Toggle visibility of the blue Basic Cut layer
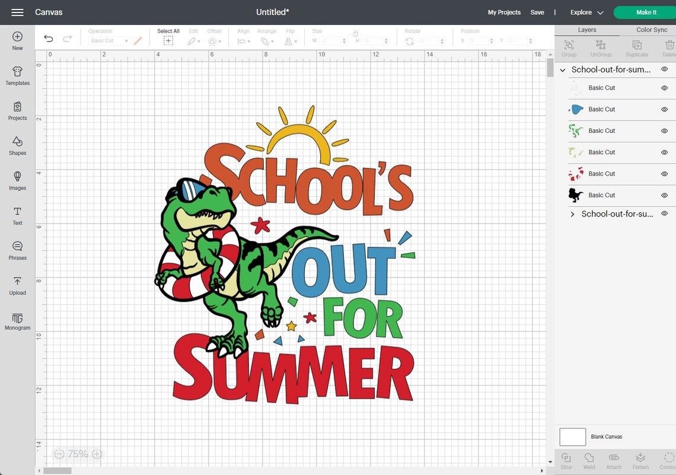The image size is (676, 475). (664, 109)
